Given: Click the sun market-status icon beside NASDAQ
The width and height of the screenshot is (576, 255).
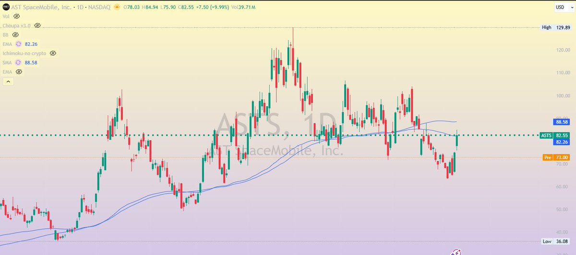Looking at the screenshot, I should pos(116,8).
